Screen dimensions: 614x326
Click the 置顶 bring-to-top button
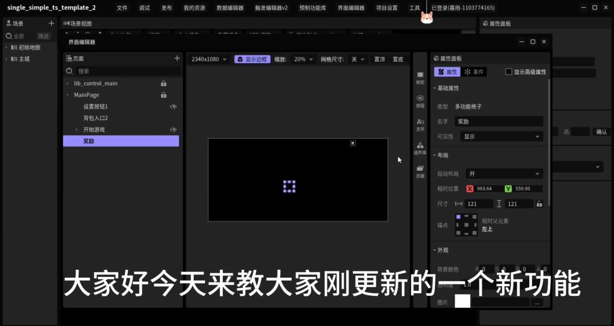(379, 59)
